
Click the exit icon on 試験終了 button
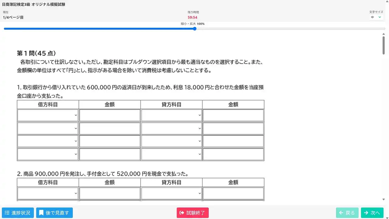tap(182, 213)
